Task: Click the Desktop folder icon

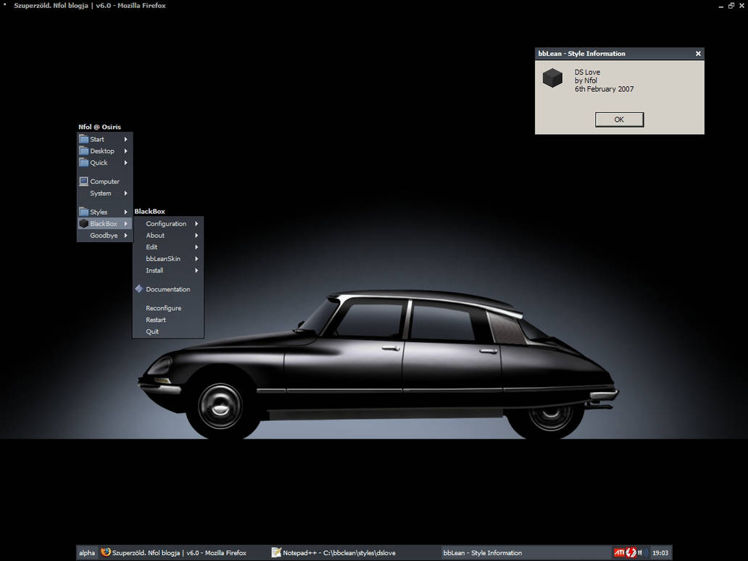Action: [83, 151]
